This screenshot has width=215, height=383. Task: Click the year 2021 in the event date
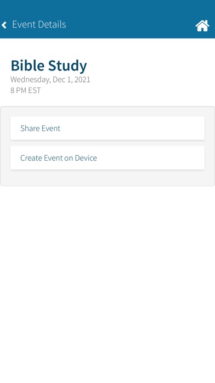click(82, 80)
